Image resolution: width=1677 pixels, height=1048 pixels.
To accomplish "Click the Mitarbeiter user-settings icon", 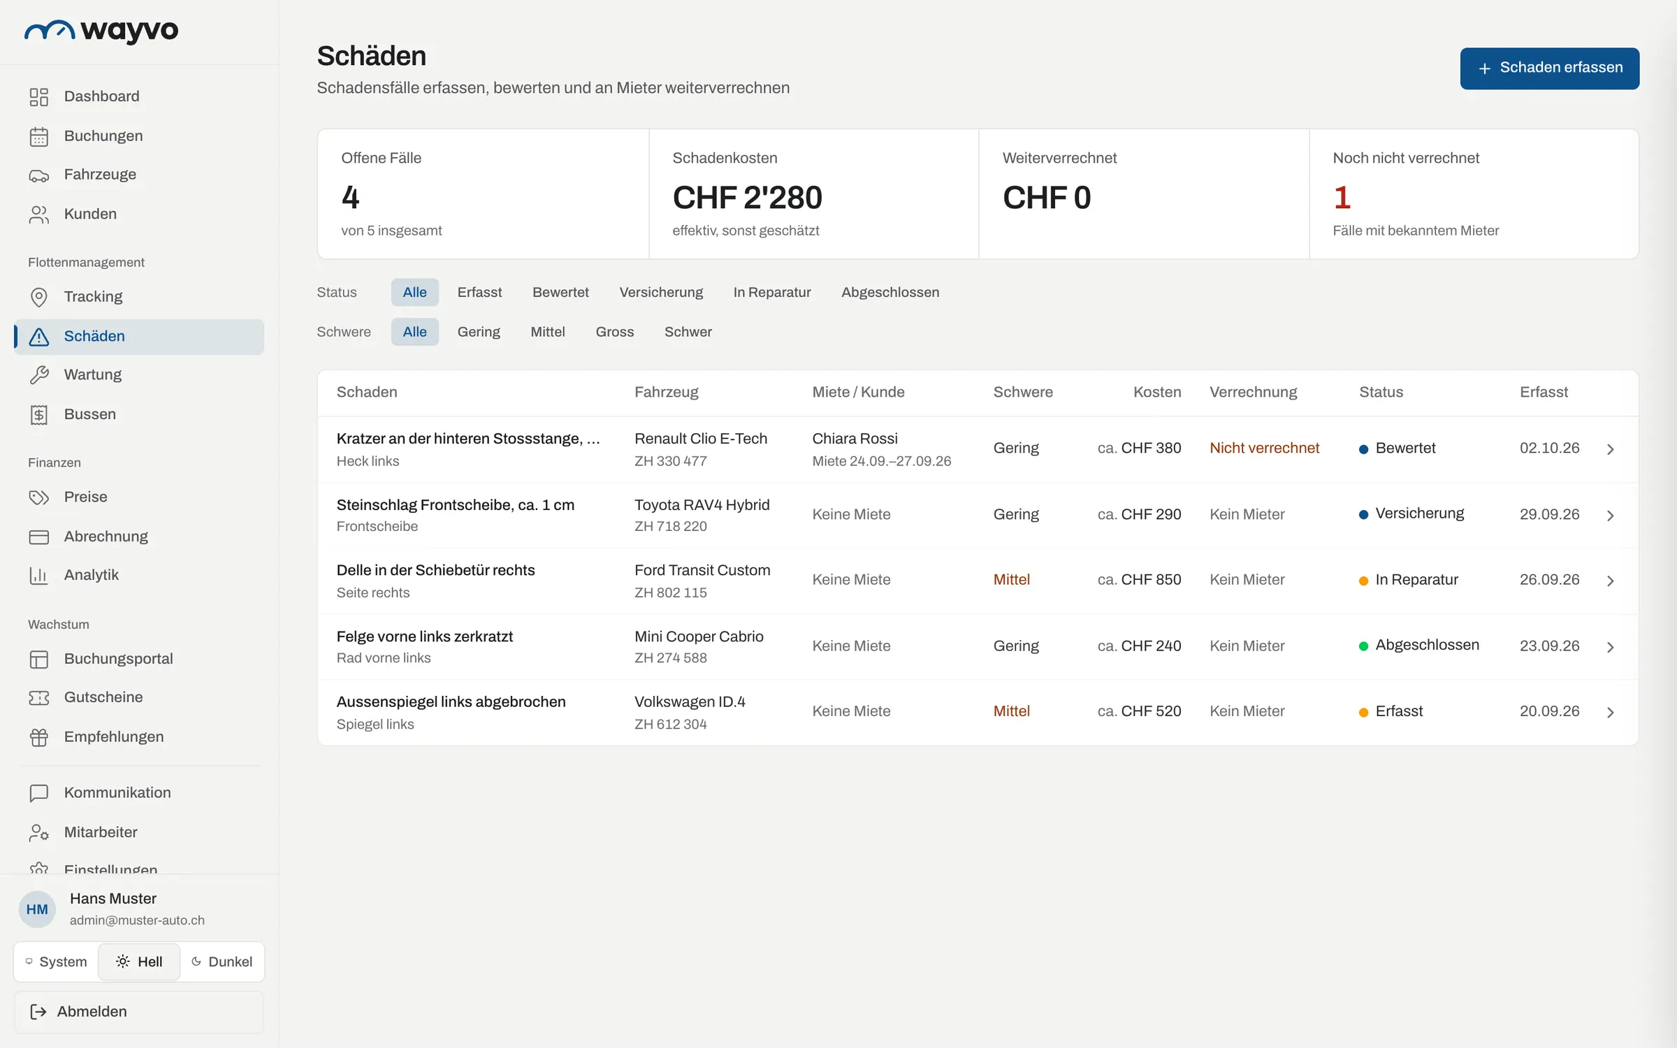I will click(39, 833).
